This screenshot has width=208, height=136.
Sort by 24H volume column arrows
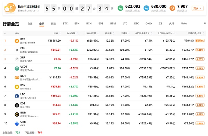tap(98, 33)
